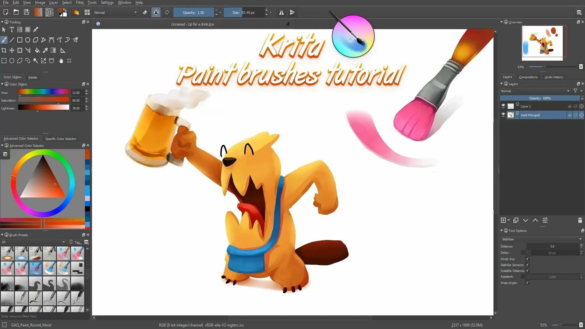Screen dimensions: 585x329
Task: Click horizontal mirror tool icon
Action: [281, 12]
